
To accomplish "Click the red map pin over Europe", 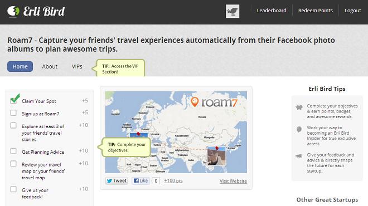I will click(138, 134).
